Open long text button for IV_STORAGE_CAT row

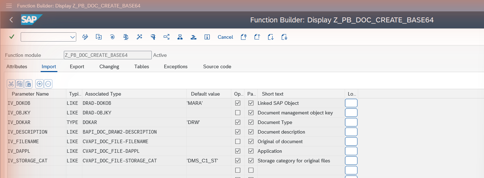(351, 161)
